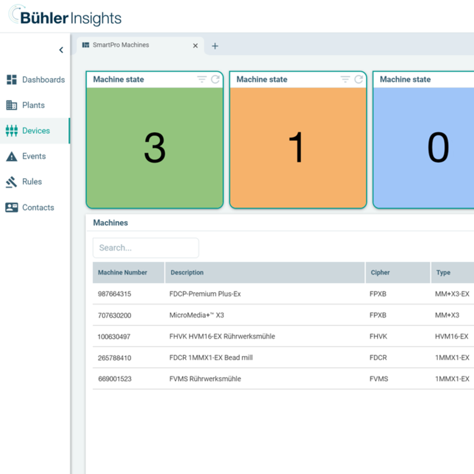Open machine 987664315 row

tap(115, 294)
